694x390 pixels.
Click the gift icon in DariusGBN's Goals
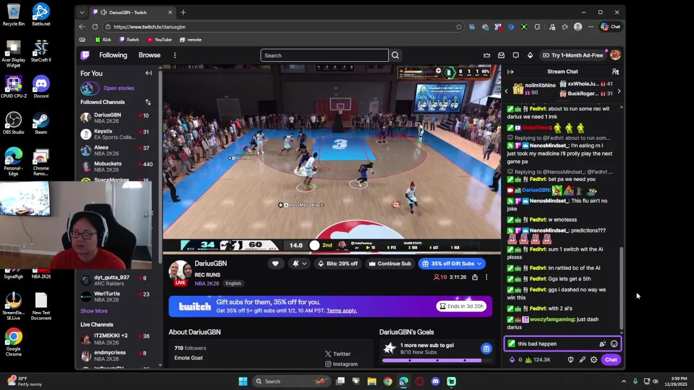[x=486, y=348]
